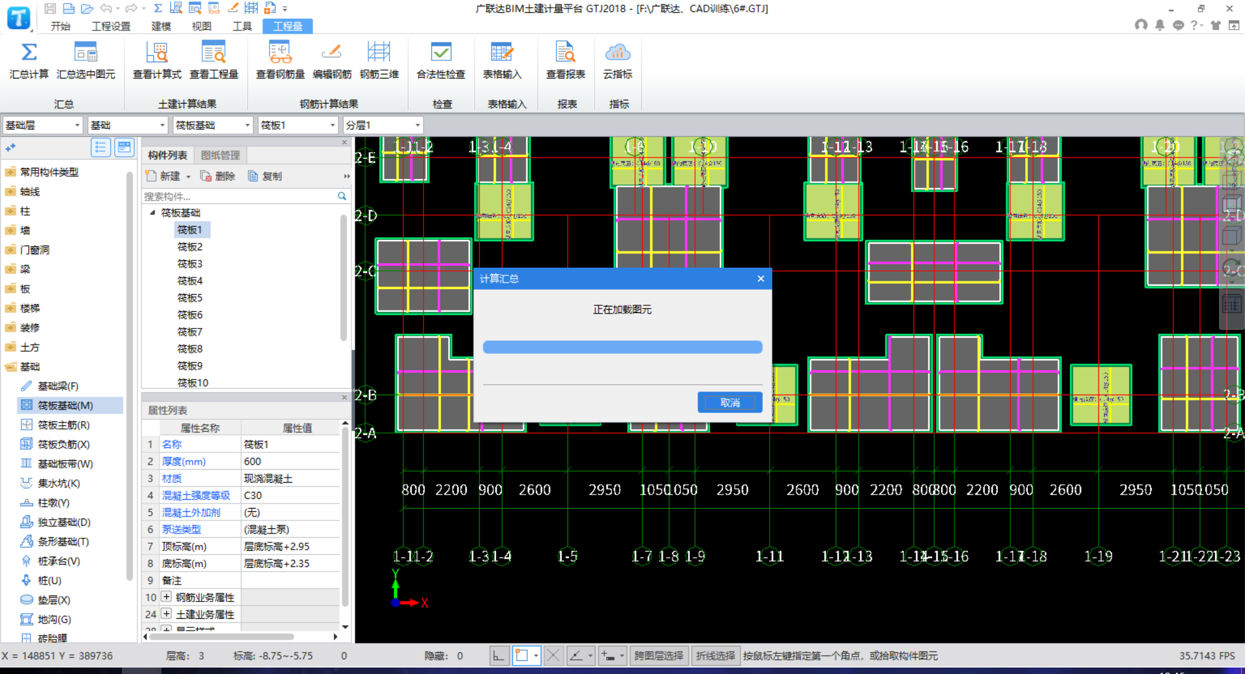Collapse the 筏板基础 tree node
Viewport: 1245px width, 674px height.
(x=152, y=213)
